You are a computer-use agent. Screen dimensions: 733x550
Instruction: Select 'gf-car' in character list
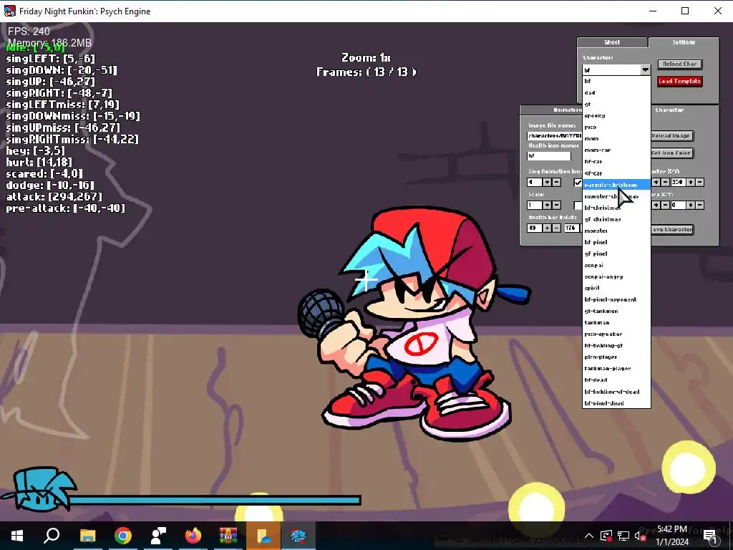(x=616, y=173)
